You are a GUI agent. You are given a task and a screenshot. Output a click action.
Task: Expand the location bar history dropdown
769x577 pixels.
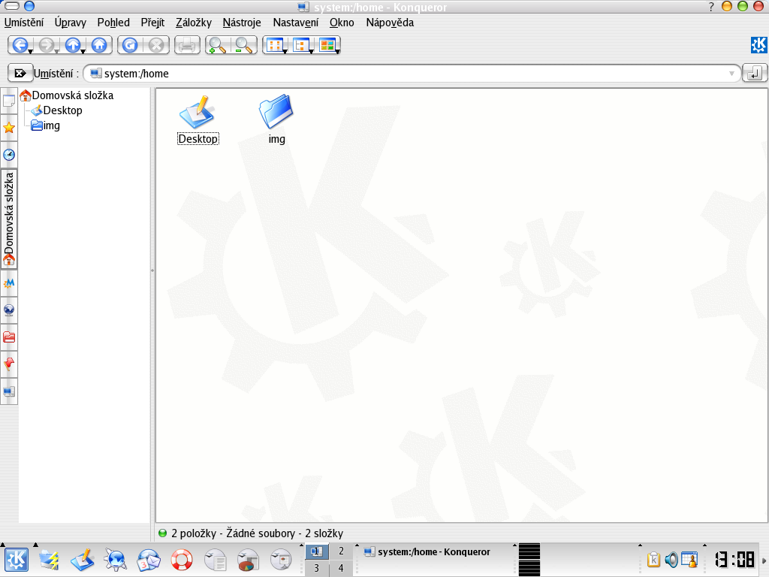(x=731, y=74)
